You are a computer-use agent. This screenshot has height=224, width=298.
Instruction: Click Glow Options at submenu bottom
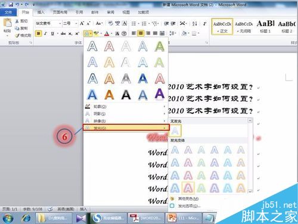(x=188, y=206)
